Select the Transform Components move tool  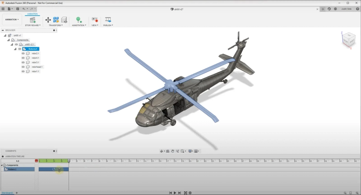48,20
